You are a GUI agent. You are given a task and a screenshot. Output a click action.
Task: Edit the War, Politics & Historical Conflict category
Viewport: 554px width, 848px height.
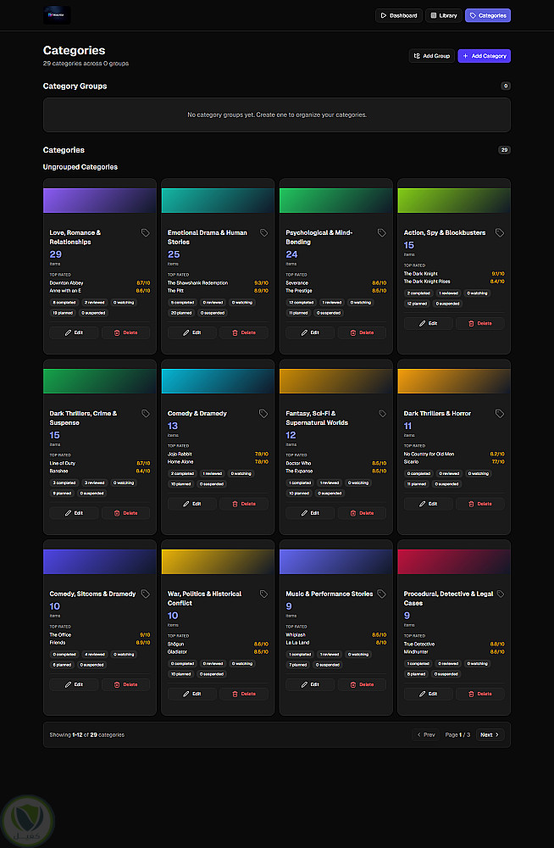[192, 694]
